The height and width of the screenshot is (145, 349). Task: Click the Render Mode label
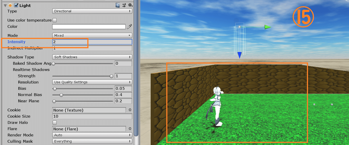click(20, 135)
